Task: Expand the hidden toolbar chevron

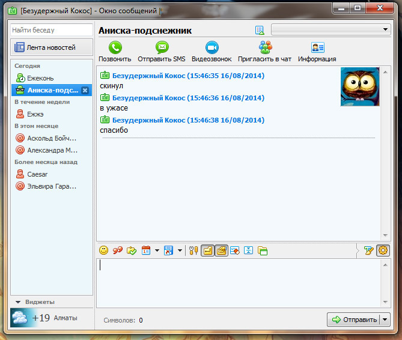Action: (x=358, y=250)
